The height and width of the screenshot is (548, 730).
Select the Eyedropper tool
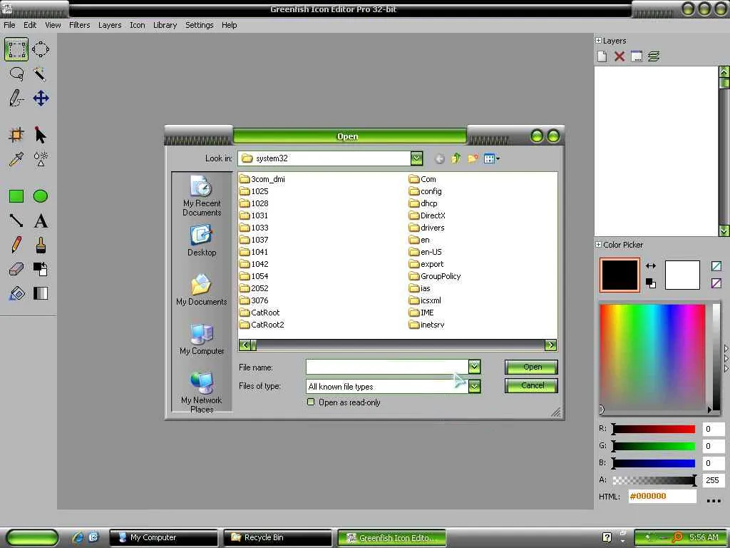(x=16, y=159)
